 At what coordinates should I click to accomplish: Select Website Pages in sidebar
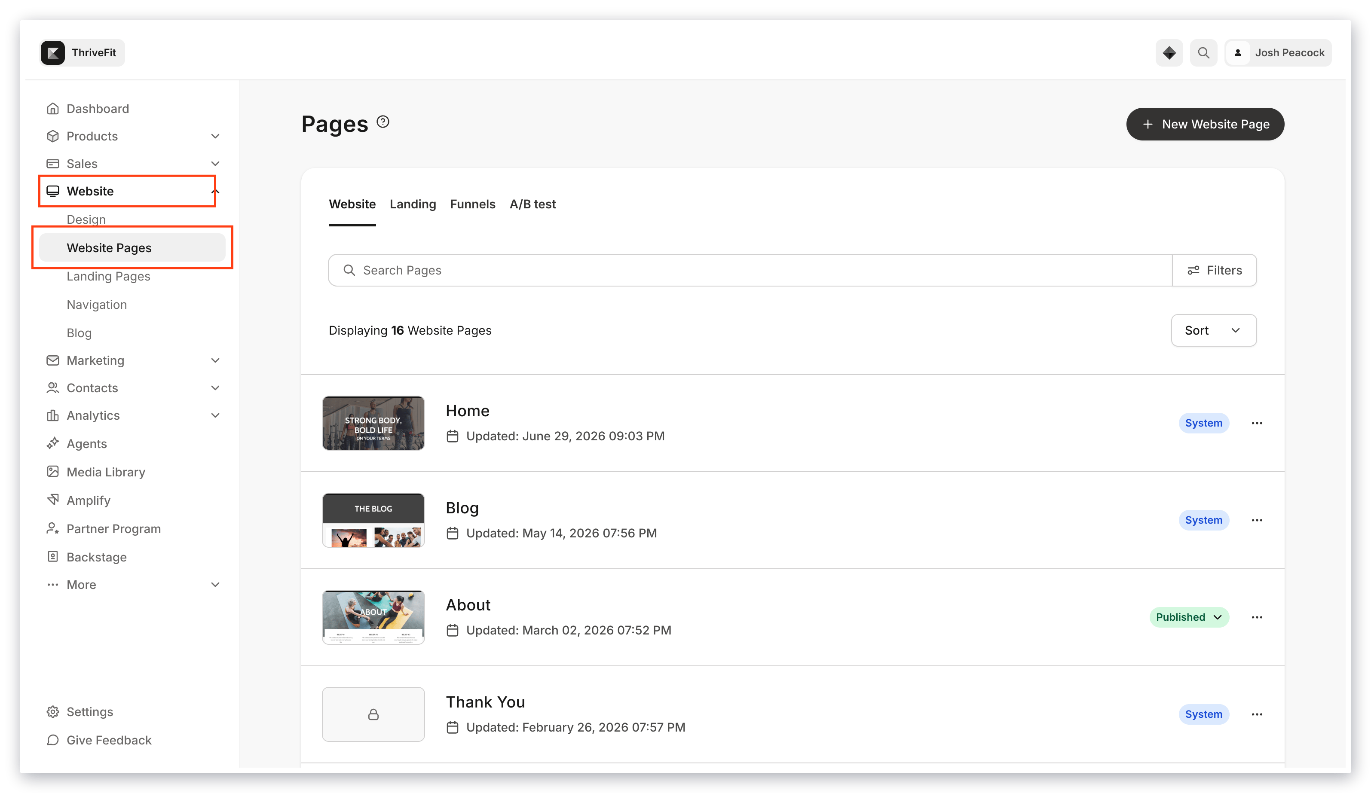point(132,247)
